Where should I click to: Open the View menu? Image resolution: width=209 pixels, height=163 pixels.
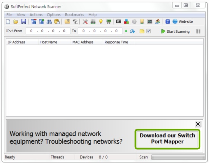(x=21, y=15)
